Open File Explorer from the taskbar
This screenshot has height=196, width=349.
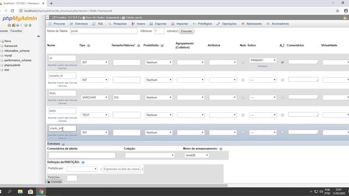20,192
